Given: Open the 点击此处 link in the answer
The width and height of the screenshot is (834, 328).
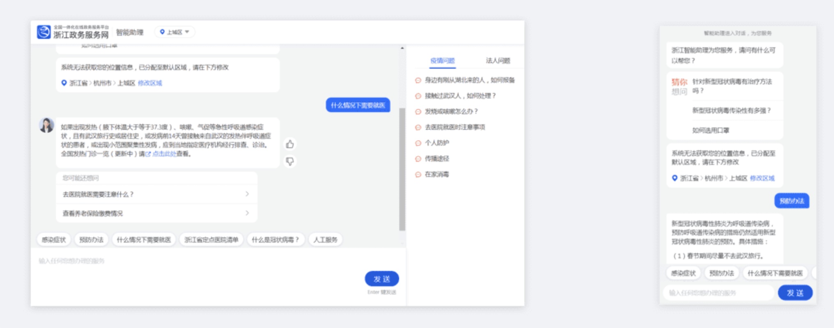Looking at the screenshot, I should pos(164,154).
